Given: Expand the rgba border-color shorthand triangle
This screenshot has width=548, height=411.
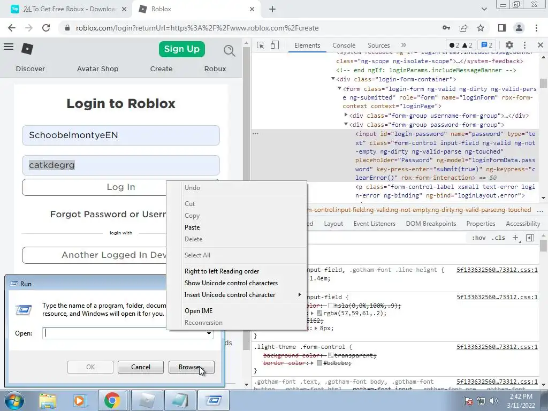Looking at the screenshot, I should coord(312,313).
